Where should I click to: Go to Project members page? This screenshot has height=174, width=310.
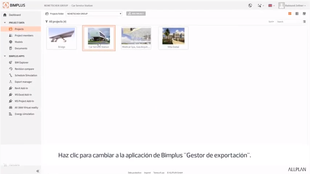pyautogui.click(x=24, y=36)
